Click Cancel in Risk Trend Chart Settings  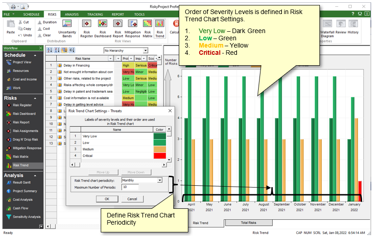132,199
